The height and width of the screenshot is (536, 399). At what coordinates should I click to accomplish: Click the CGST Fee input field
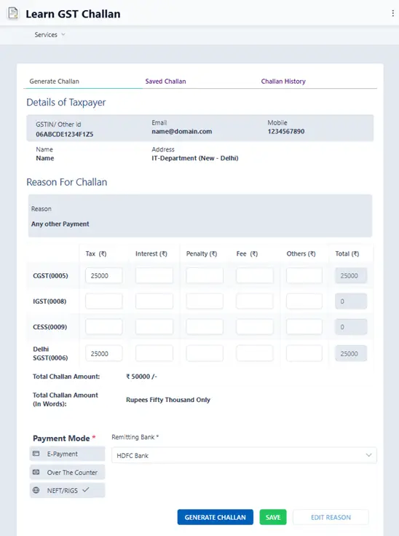255,275
